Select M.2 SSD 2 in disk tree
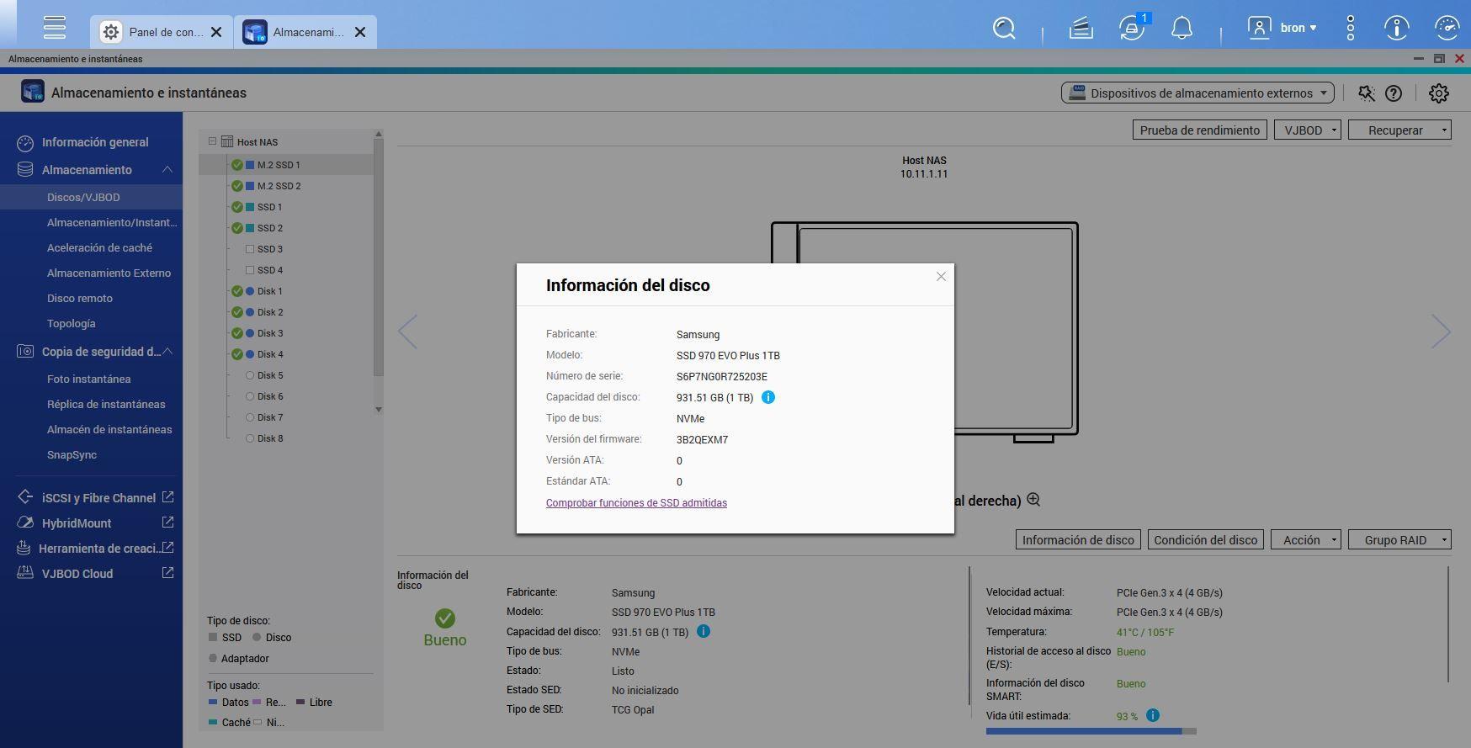The height and width of the screenshot is (748, 1471). pos(279,186)
